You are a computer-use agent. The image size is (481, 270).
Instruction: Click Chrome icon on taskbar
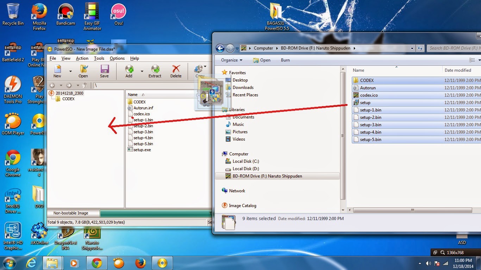96,263
